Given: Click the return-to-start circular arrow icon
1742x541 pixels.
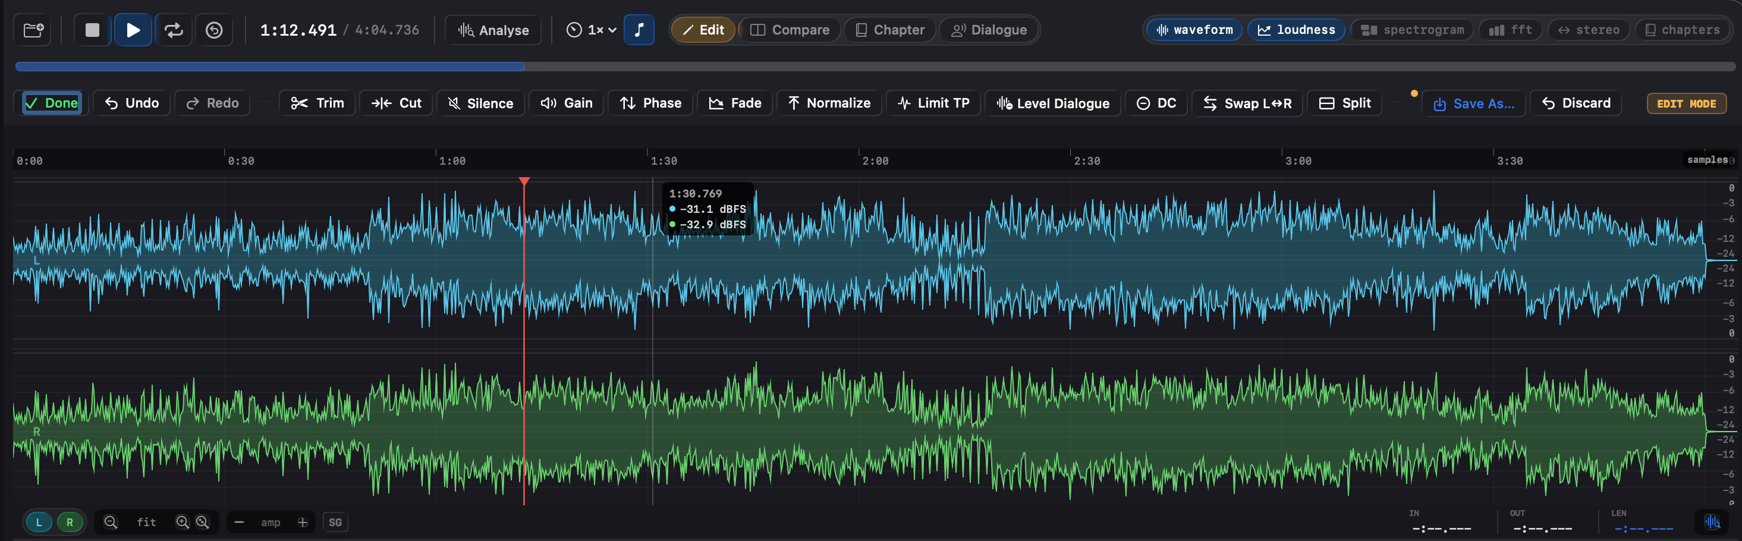Looking at the screenshot, I should (x=215, y=30).
